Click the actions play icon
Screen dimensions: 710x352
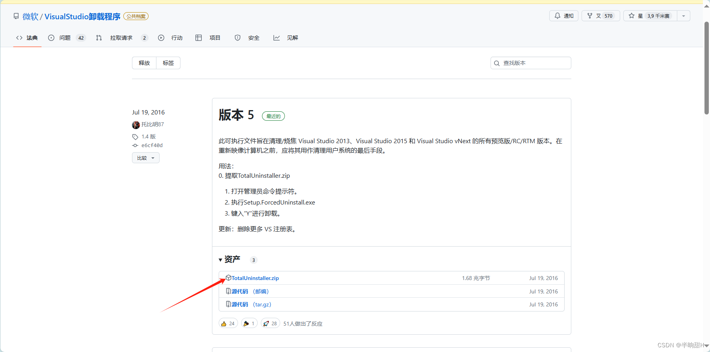pyautogui.click(x=161, y=38)
